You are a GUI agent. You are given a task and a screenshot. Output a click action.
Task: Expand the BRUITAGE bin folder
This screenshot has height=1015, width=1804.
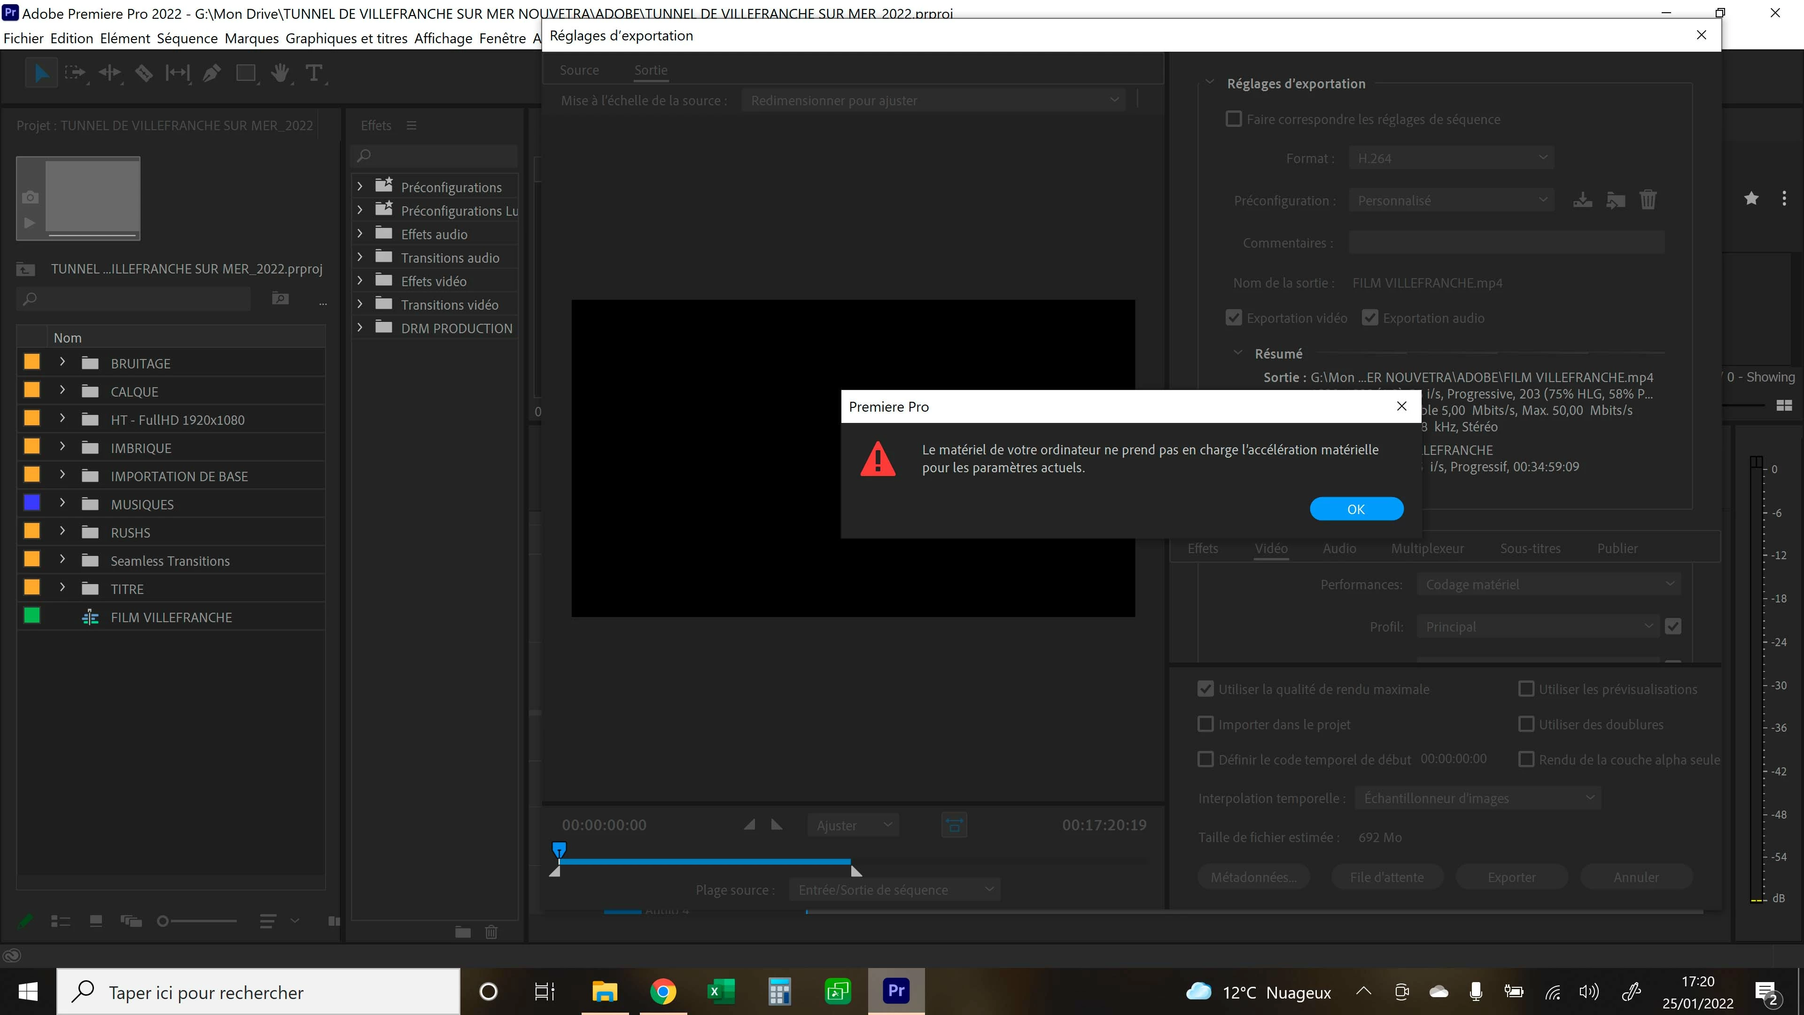[62, 362]
